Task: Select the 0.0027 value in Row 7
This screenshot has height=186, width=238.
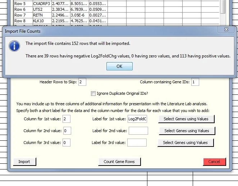Action: (x=98, y=15)
